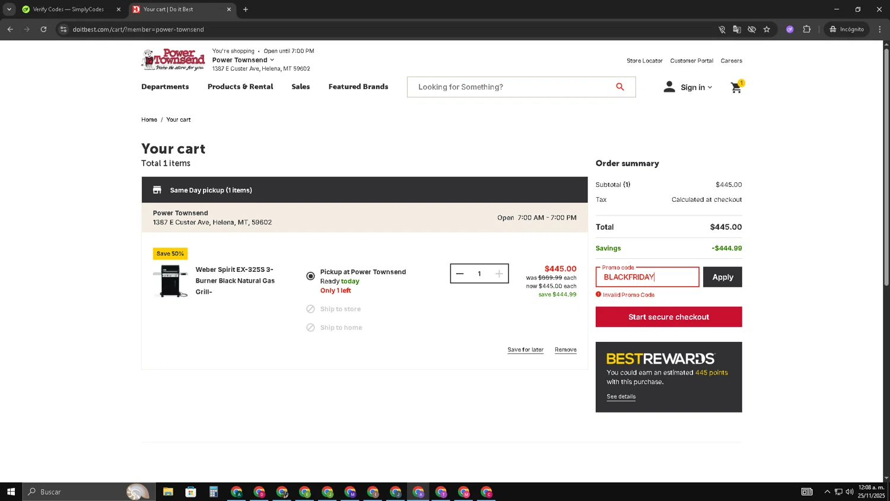This screenshot has height=501, width=890.
Task: Click the Windows taskbar Buscar search box
Action: click(89, 492)
